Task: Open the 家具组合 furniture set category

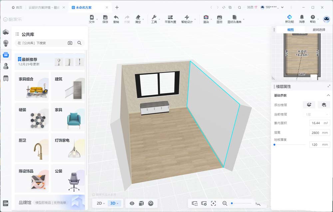Action: pos(32,86)
